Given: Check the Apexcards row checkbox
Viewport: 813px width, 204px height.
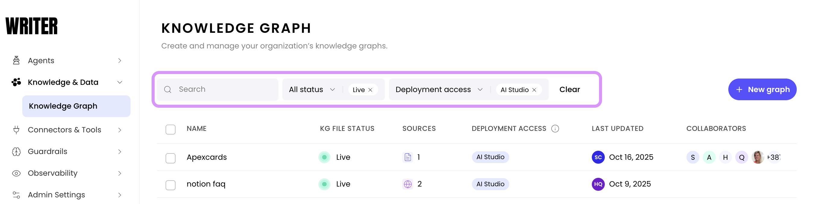Looking at the screenshot, I should click(x=171, y=158).
